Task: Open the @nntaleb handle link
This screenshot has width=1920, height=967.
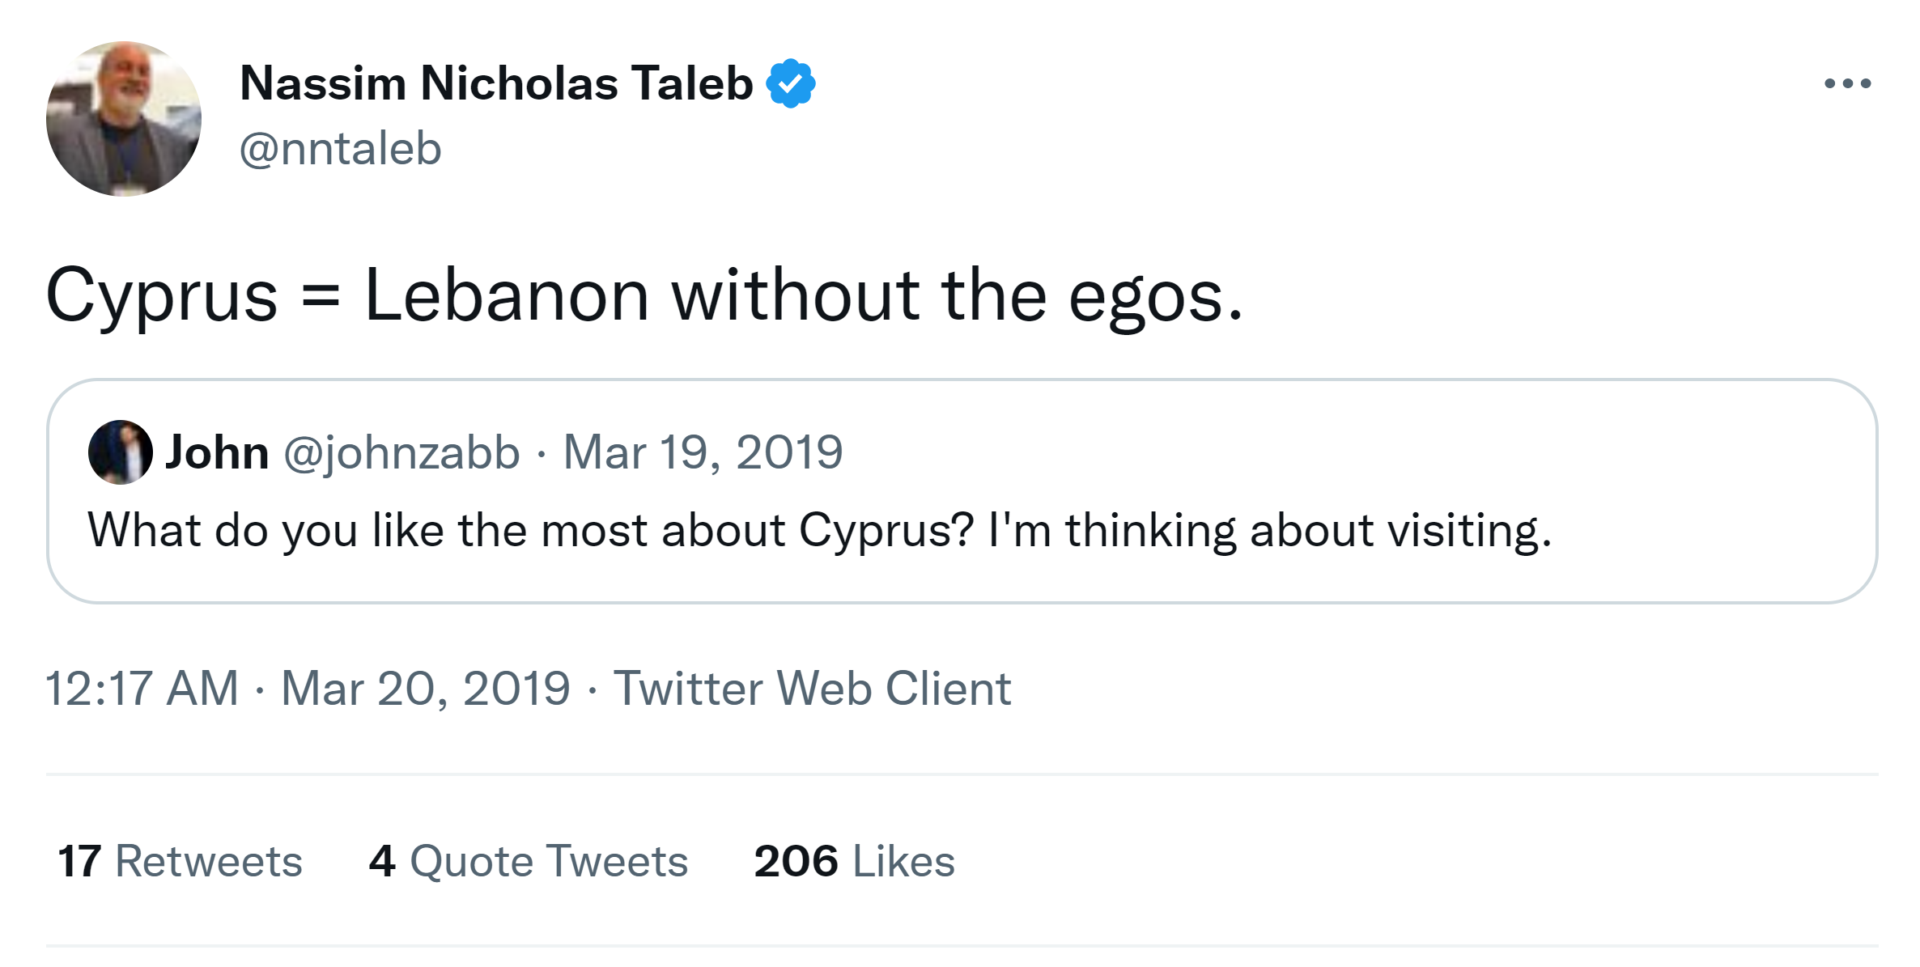Action: click(x=340, y=149)
